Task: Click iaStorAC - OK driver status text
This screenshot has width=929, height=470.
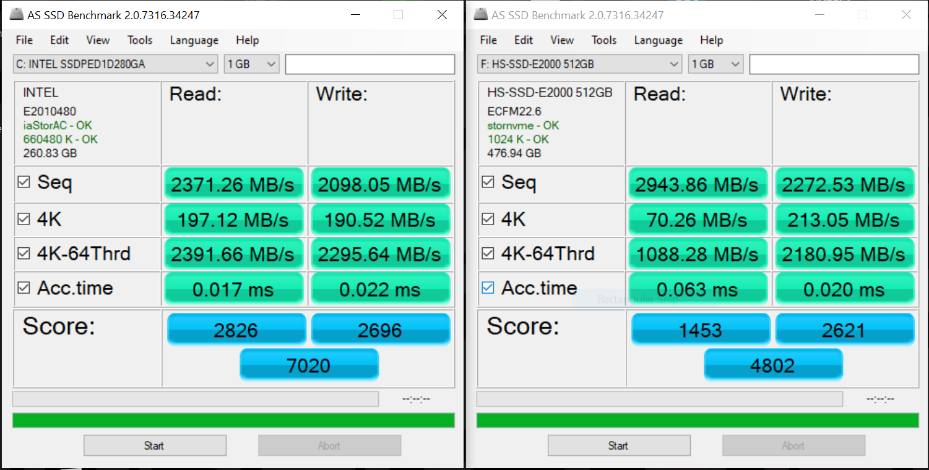Action: (58, 126)
